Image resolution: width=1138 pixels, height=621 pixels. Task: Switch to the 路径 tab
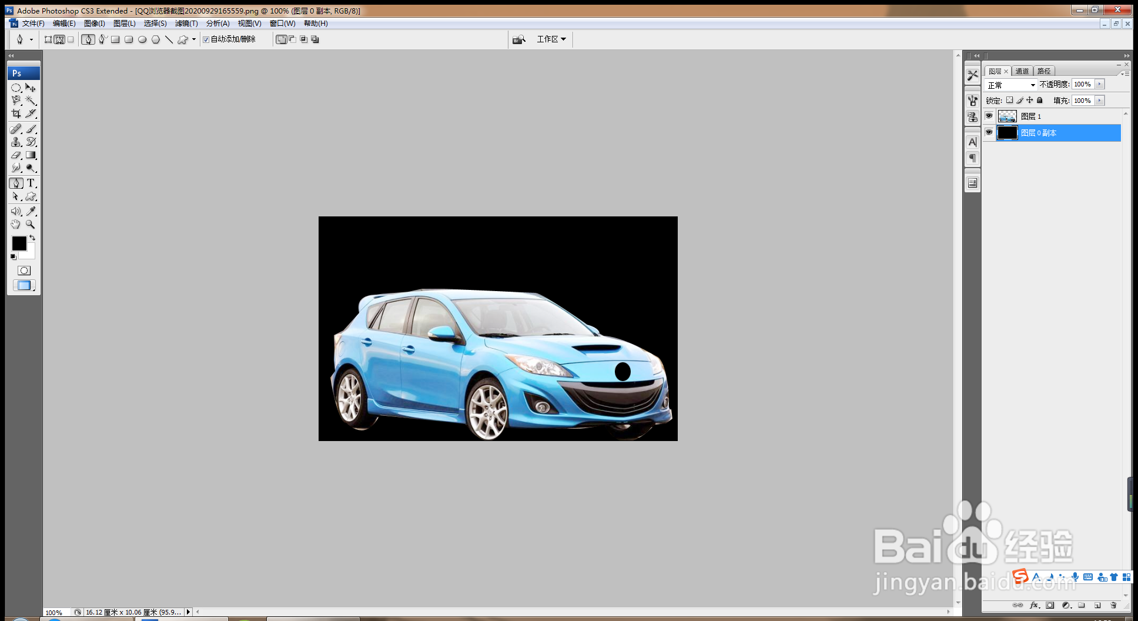[1044, 71]
